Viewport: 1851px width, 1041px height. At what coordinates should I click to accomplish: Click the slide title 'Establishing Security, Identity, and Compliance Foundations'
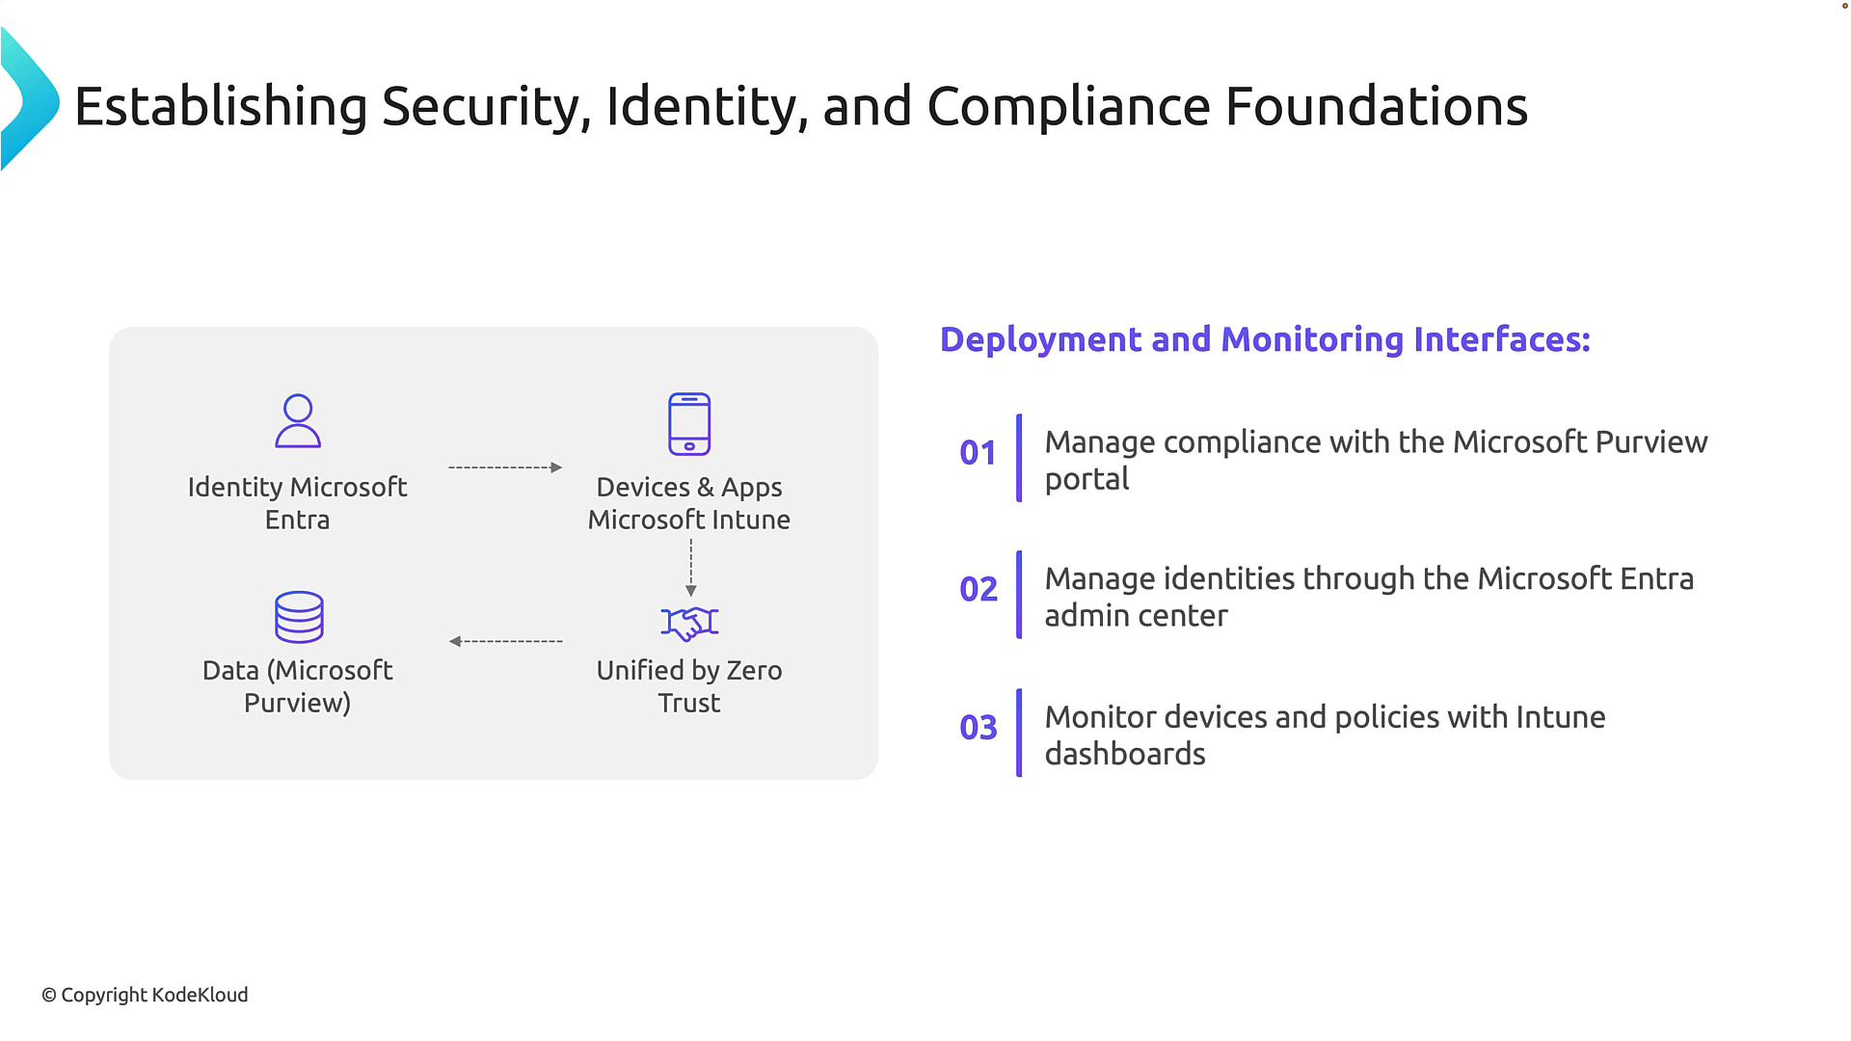(x=801, y=106)
